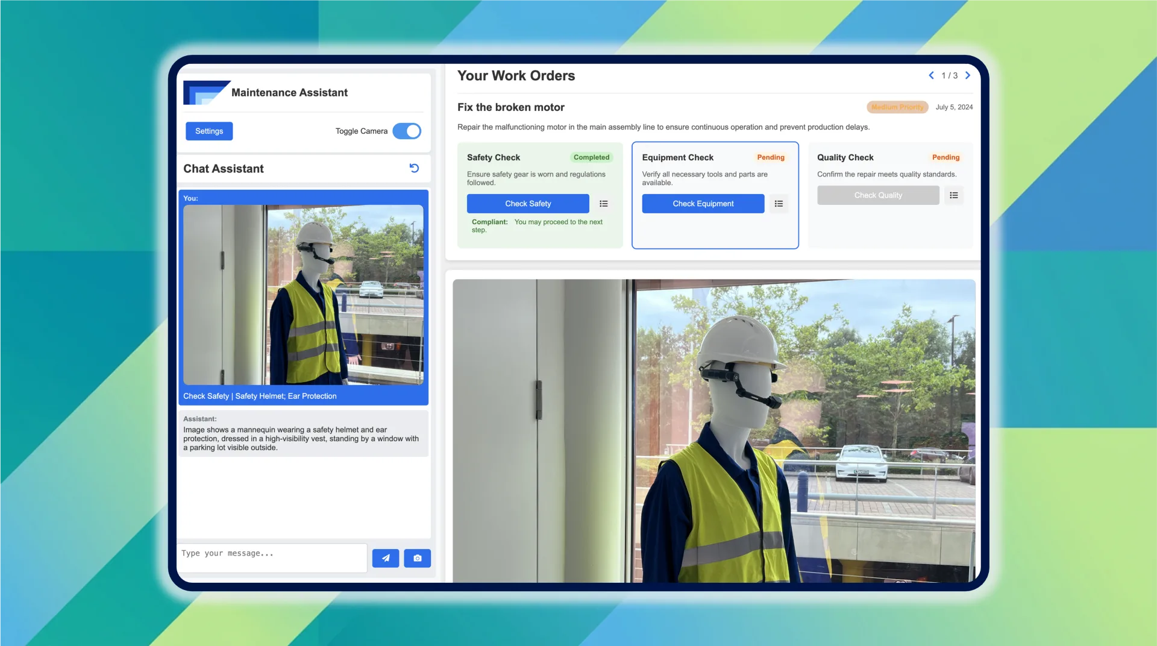1157x646 pixels.
Task: Click the Maintenance Assistant title text
Action: 289,93
